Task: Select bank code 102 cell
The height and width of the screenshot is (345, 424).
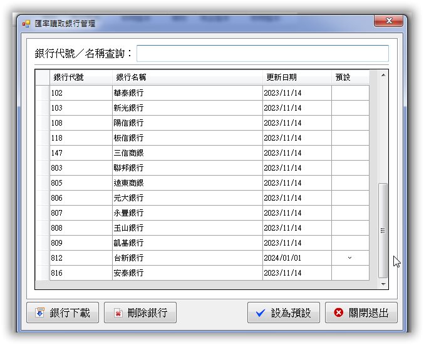Action: [81, 93]
